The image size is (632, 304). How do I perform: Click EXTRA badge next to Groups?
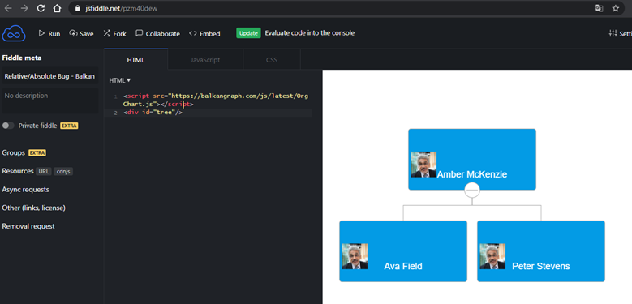click(x=37, y=153)
